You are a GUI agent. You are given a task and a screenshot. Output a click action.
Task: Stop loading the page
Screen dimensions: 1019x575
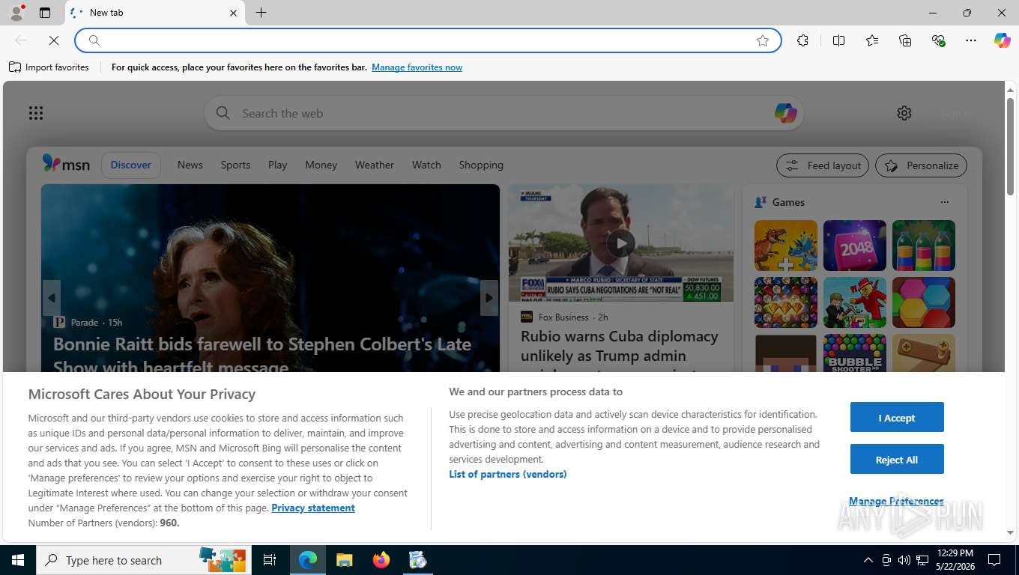coord(54,40)
